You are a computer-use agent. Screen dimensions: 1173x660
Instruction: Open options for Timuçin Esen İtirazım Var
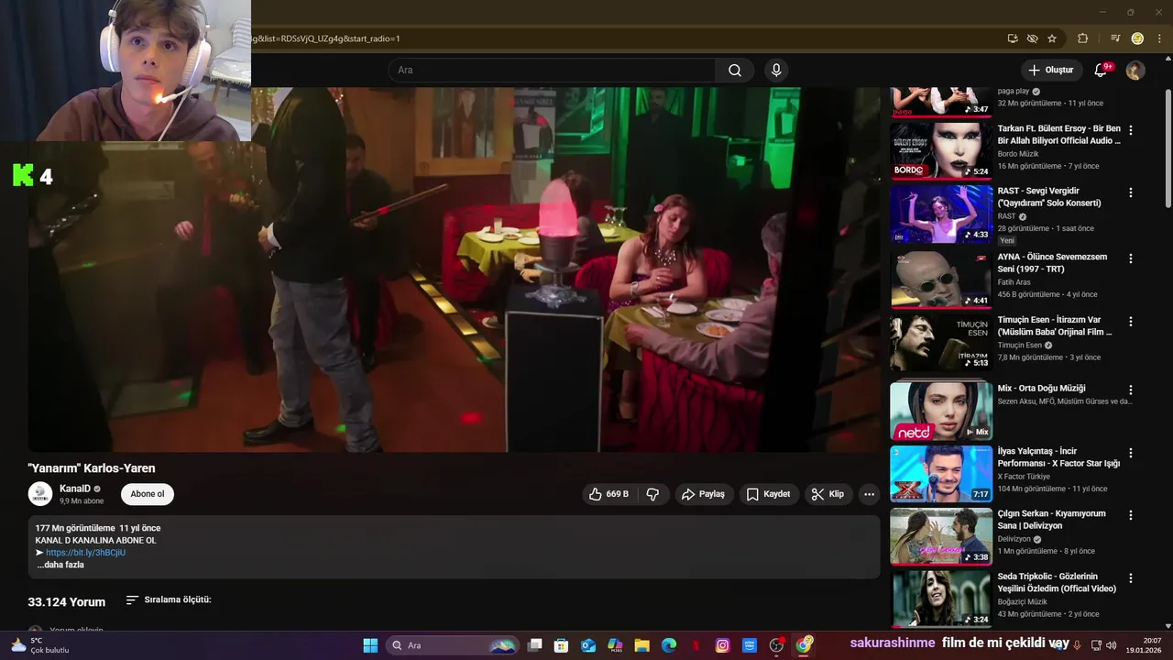1131,322
